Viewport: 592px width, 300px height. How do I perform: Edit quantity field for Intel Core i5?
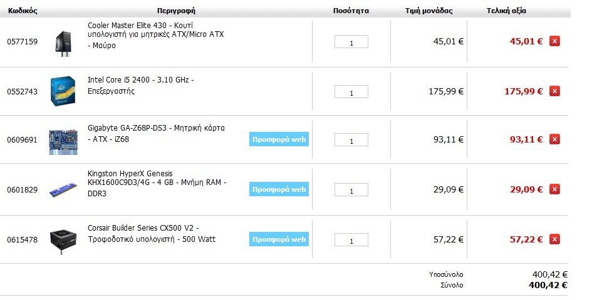351,92
